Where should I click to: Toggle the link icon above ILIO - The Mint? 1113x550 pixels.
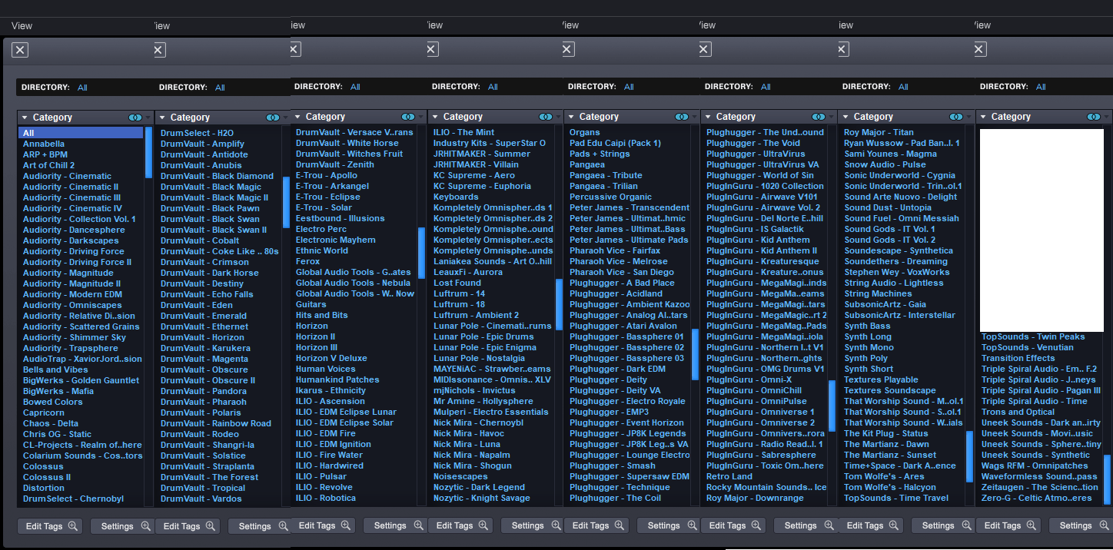pos(546,117)
